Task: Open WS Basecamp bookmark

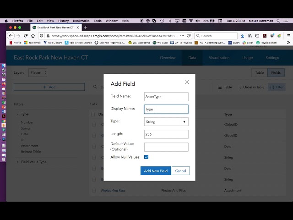Action: point(139,43)
